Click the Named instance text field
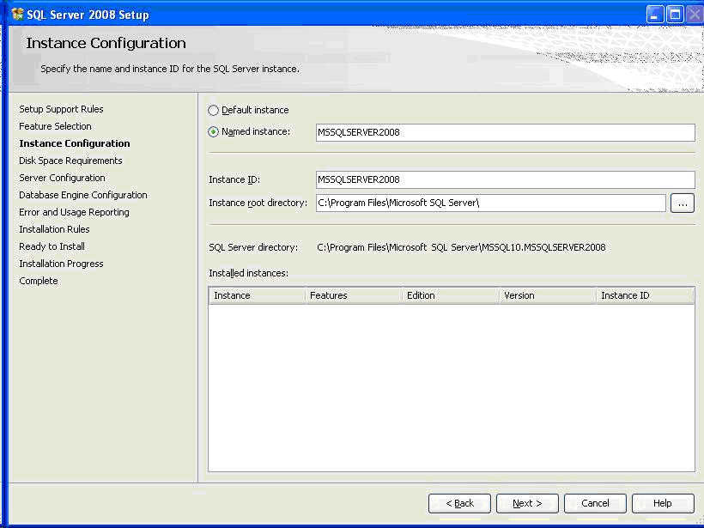 click(505, 132)
